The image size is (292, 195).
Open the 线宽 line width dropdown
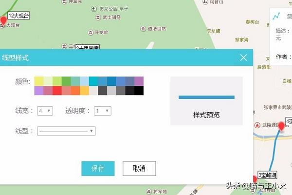click(45, 111)
